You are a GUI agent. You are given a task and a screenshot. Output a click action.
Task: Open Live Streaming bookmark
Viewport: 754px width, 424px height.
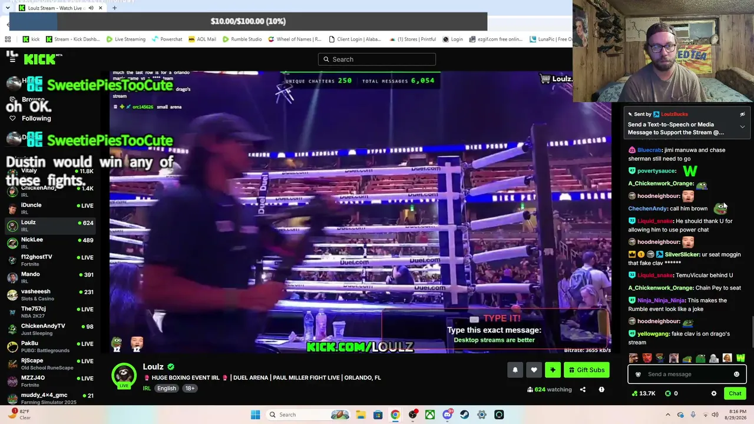tap(126, 39)
